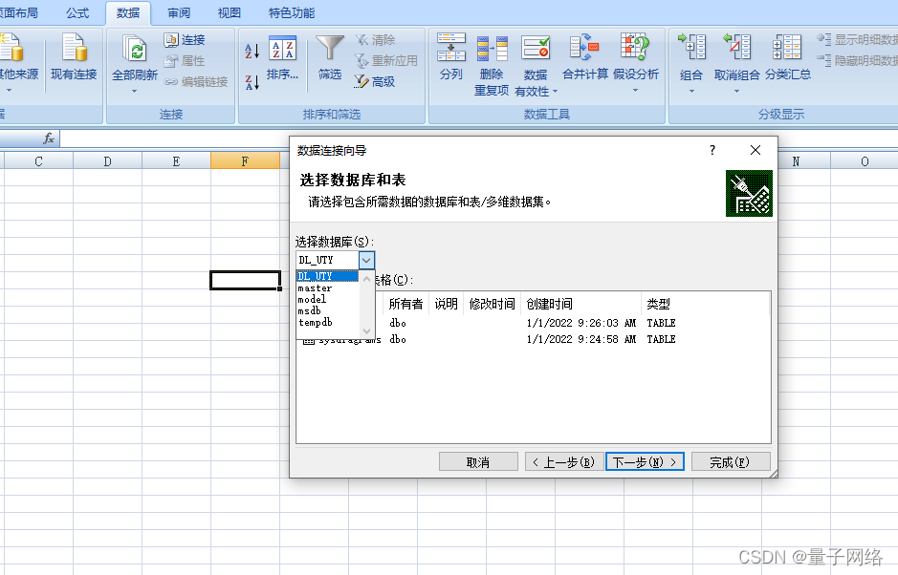
Task: Expand the Ungroup dropdown arrow
Action: coord(737,91)
